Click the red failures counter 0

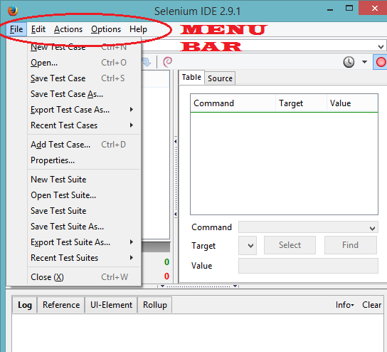[x=167, y=276]
